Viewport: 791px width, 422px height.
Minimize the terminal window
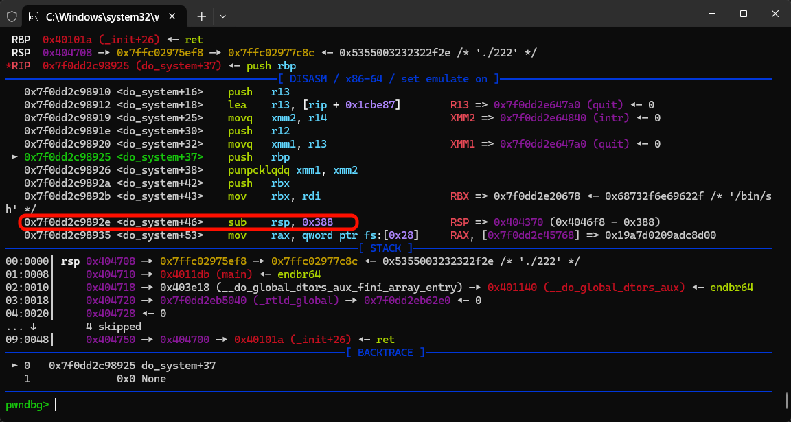(712, 14)
